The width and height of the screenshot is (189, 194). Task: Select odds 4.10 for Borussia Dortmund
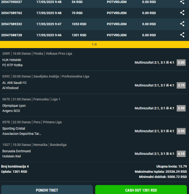[x=181, y=154]
